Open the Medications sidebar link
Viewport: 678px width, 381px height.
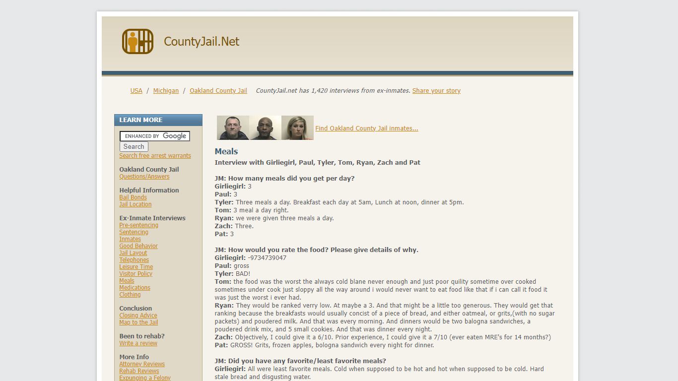135,288
